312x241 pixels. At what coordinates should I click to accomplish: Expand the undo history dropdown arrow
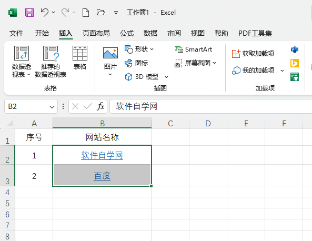53,12
